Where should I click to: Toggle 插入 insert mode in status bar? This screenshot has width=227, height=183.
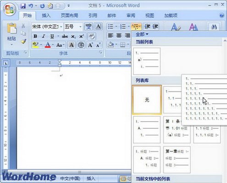pyautogui.click(x=91, y=178)
